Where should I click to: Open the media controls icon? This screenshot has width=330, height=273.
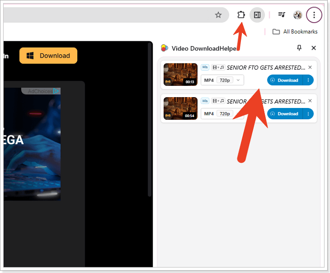coord(281,15)
